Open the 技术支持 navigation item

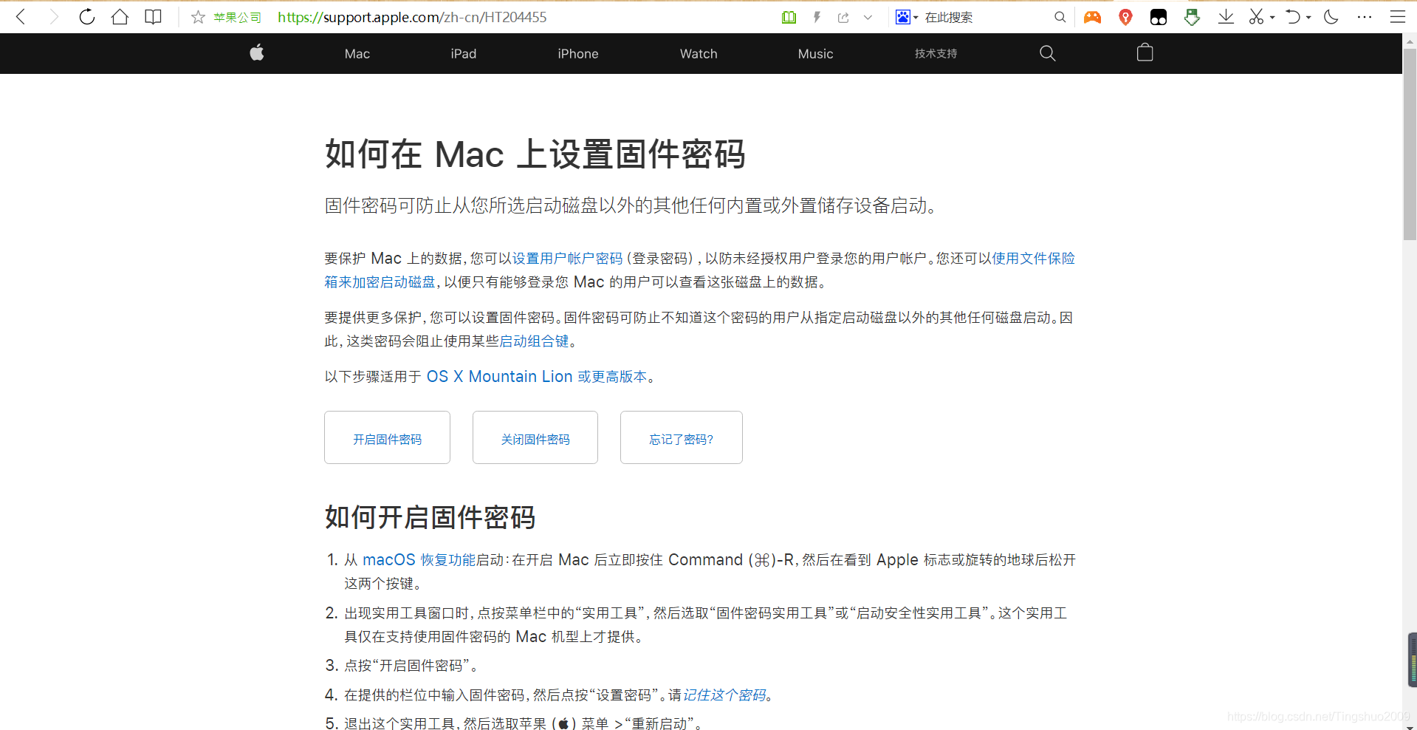(936, 54)
